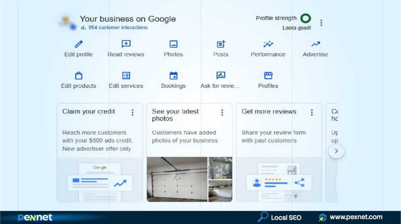Click the Local SEO footer label
Image resolution: width=401 pixels, height=224 pixels.
pyautogui.click(x=286, y=218)
